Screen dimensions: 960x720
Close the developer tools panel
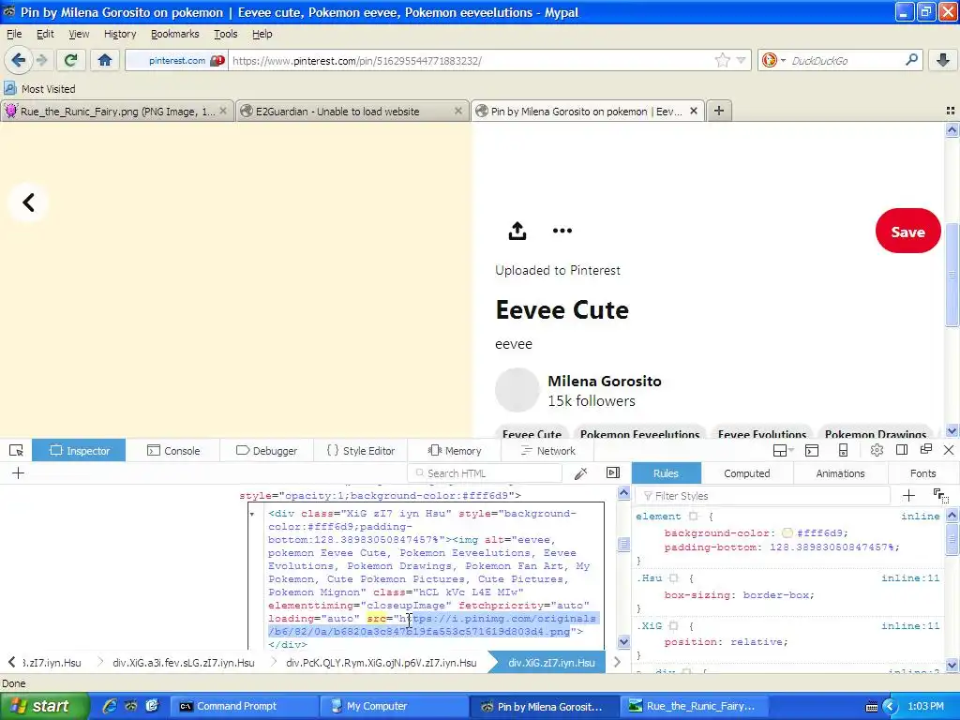(x=949, y=450)
